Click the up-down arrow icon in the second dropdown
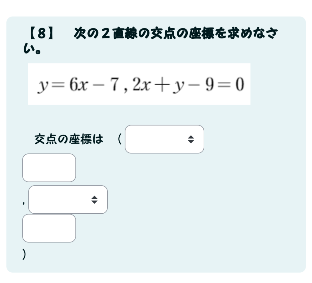The width and height of the screenshot is (312, 283). point(94,200)
